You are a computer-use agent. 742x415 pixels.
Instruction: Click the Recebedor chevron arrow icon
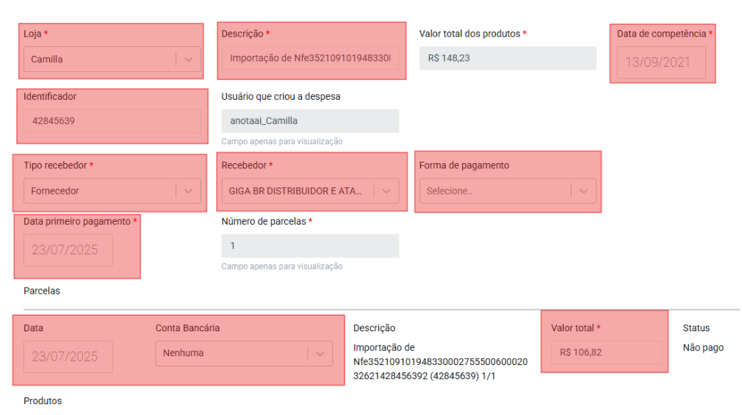tap(387, 191)
